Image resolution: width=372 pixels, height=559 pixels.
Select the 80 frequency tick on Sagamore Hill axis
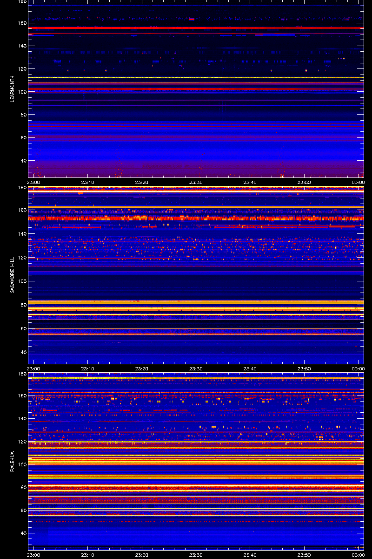pyautogui.click(x=24, y=305)
